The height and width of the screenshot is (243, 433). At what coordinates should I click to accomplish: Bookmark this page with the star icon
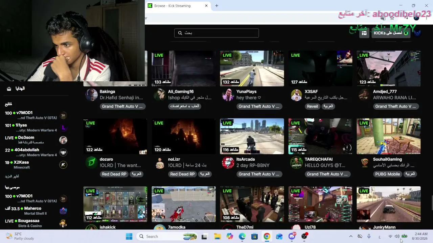[x=392, y=18]
